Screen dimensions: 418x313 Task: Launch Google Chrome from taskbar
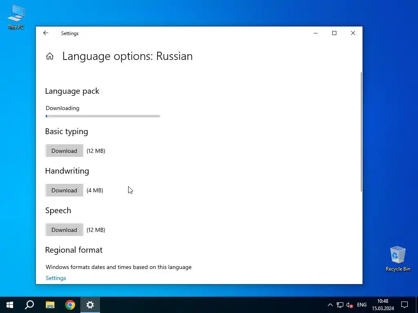click(x=70, y=305)
